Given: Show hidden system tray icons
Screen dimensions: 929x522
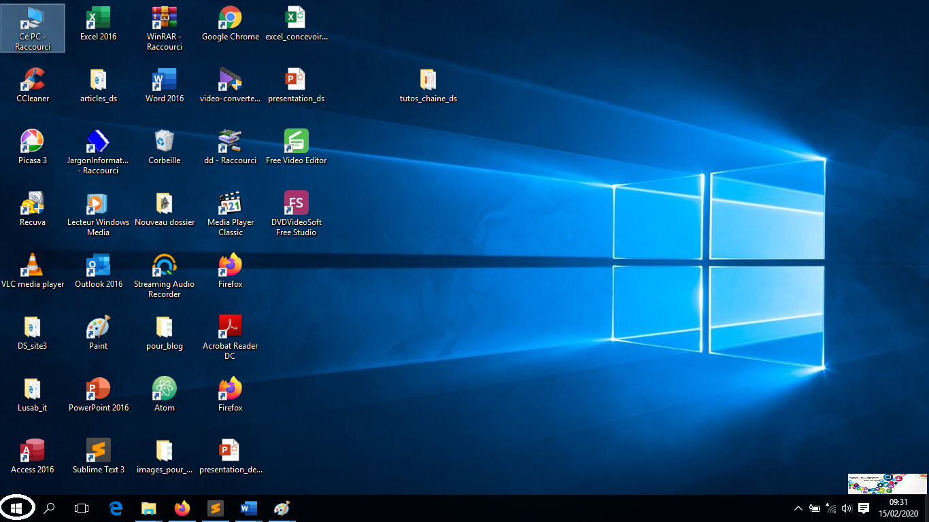Looking at the screenshot, I should (x=798, y=508).
